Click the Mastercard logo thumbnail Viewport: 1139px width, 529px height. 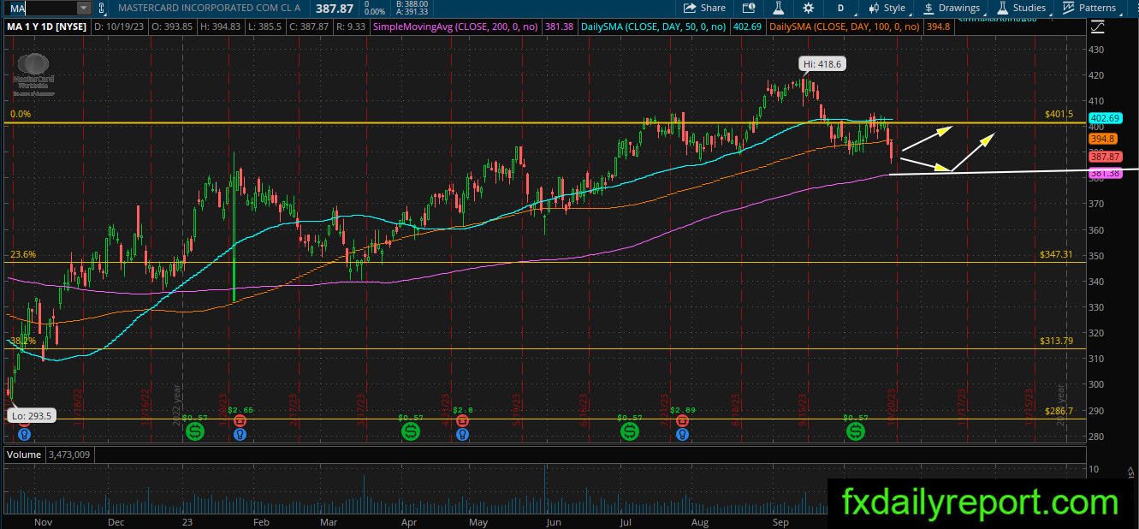point(33,73)
